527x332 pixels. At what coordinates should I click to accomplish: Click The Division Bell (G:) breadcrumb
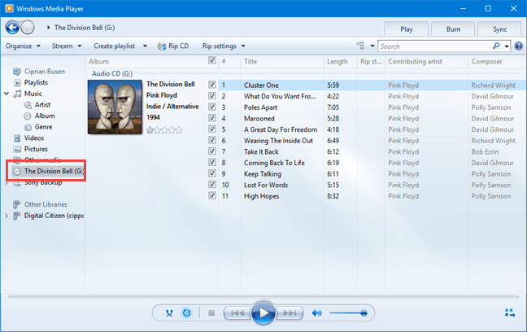(x=85, y=28)
